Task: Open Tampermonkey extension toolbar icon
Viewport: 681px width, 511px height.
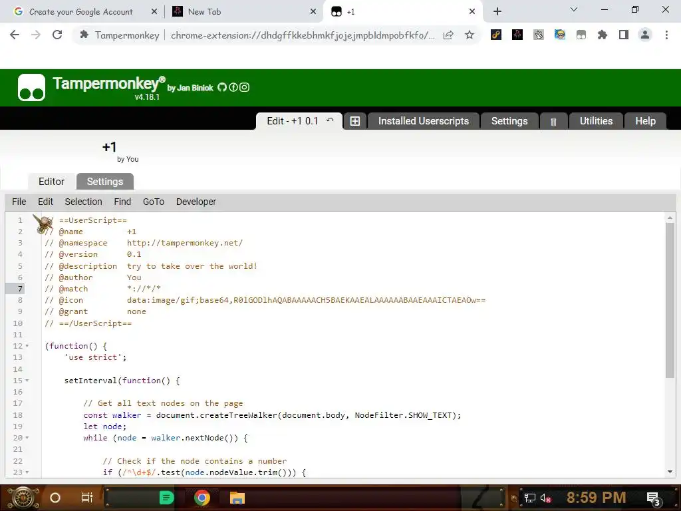Action: point(581,35)
